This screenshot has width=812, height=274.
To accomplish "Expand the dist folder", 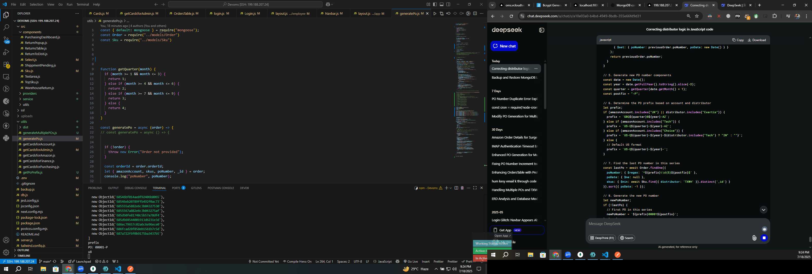I will [26, 127].
